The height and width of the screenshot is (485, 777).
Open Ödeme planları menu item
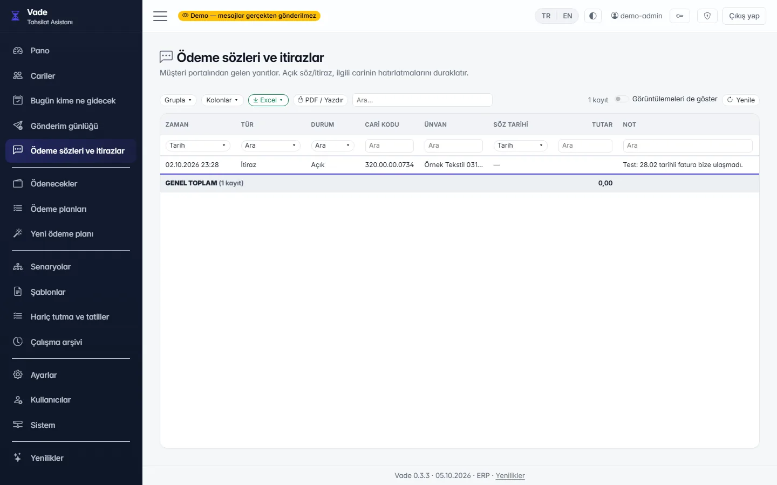click(x=71, y=209)
